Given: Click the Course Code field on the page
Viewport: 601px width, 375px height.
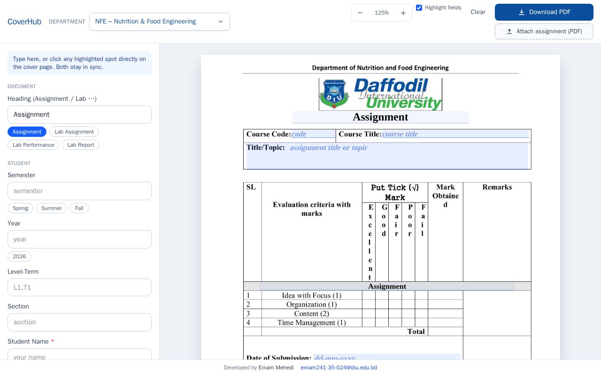Looking at the screenshot, I should (x=313, y=134).
